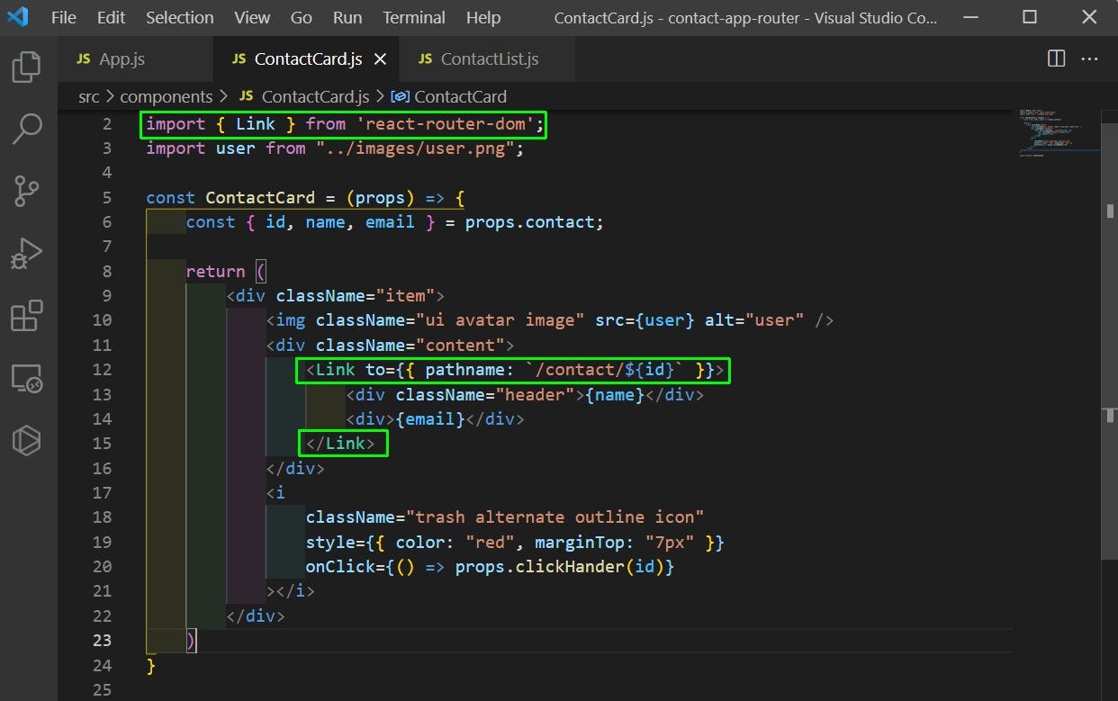Click the ContactCard symbol breadcrumb

coord(449,96)
